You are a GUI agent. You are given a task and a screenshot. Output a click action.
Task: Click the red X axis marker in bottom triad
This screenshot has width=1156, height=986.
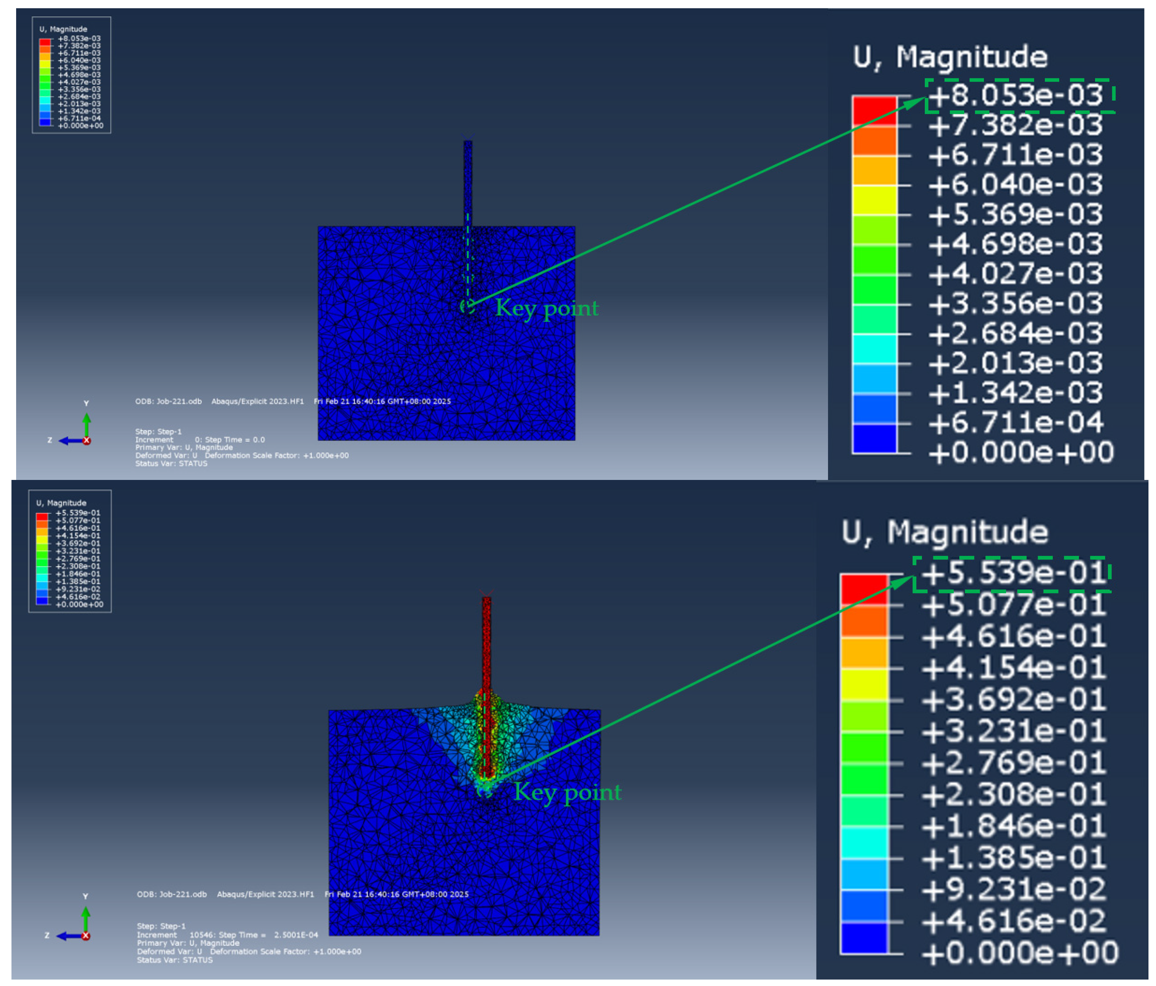pos(86,936)
